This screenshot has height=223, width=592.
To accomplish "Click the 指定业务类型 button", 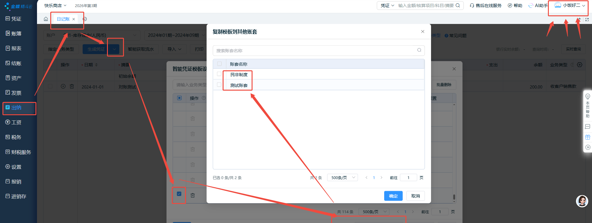I will click(x=61, y=49).
